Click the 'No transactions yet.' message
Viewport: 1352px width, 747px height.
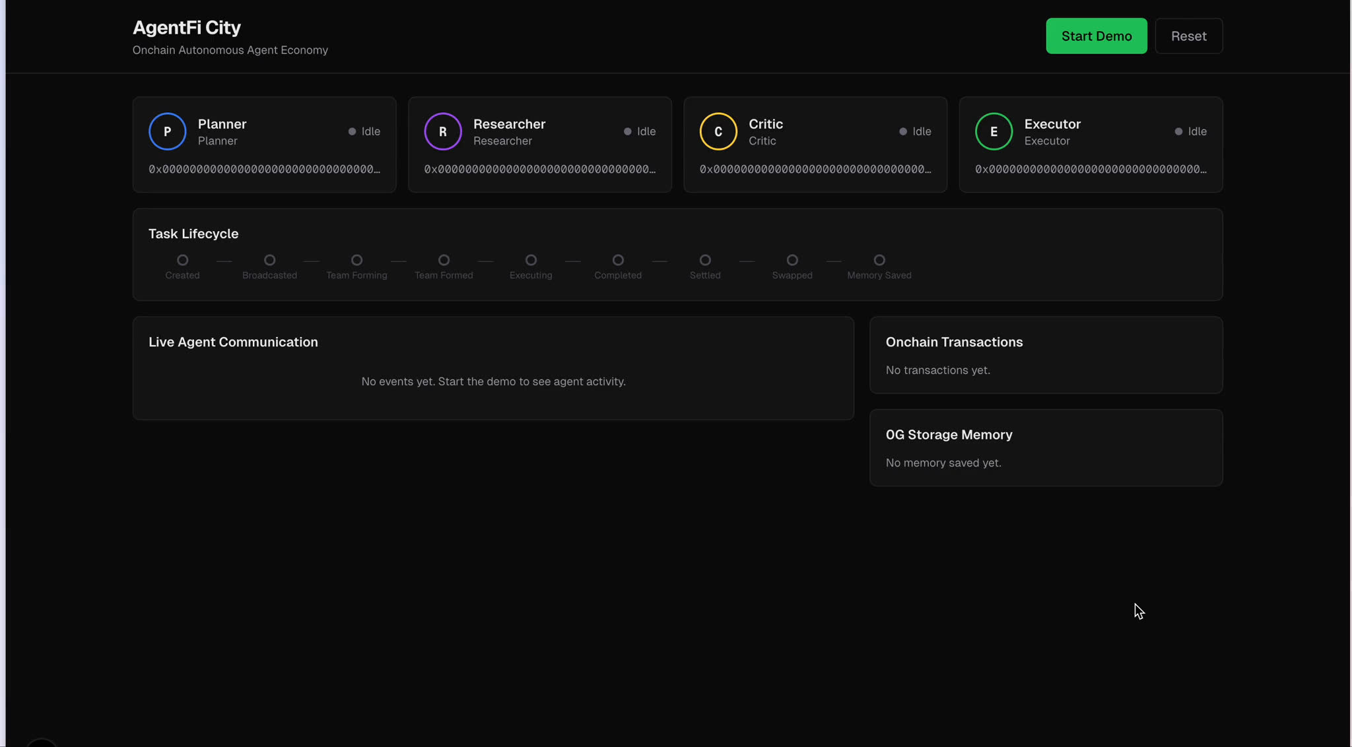[937, 370]
